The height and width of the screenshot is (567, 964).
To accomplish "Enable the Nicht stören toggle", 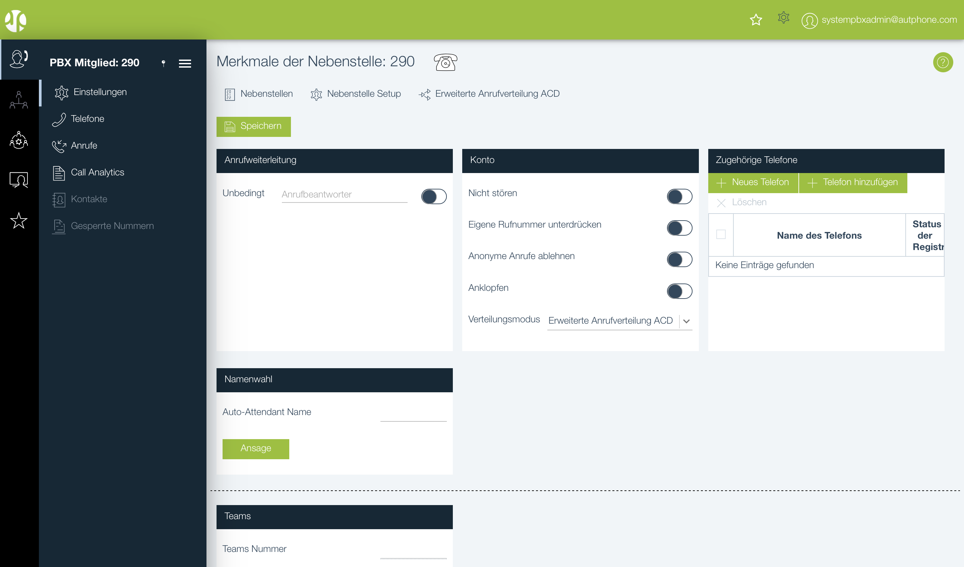I will 679,196.
